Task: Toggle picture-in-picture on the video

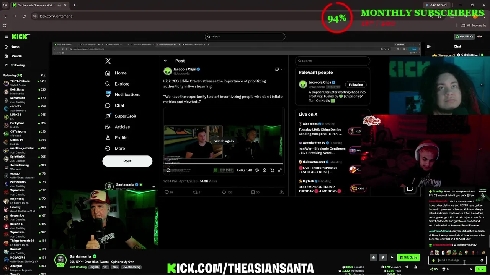Action: point(272,170)
